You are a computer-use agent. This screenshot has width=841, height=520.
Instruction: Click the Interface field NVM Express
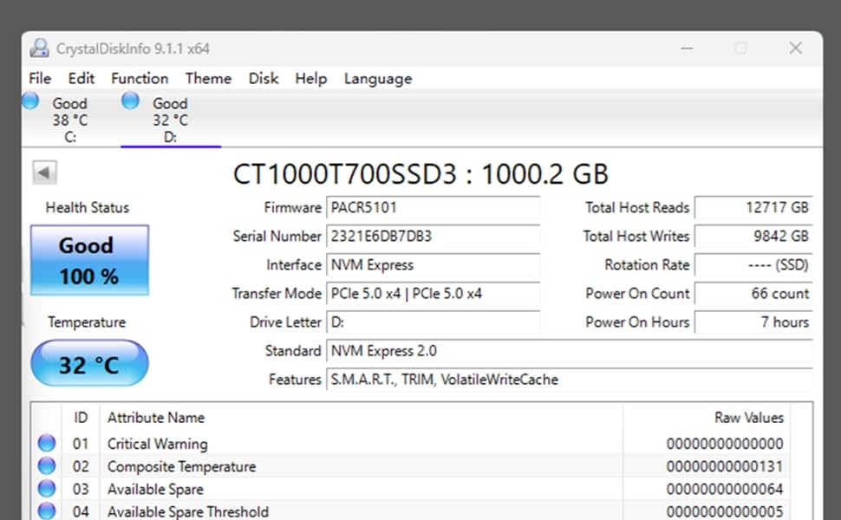[434, 265]
